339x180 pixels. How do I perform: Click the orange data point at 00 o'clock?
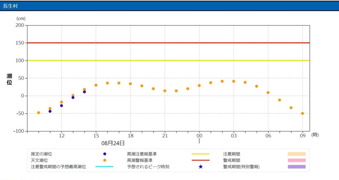(199, 86)
